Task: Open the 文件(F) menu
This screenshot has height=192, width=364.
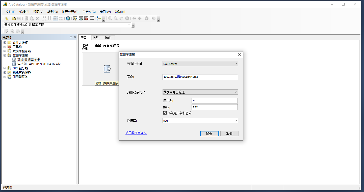Action: tap(10, 12)
